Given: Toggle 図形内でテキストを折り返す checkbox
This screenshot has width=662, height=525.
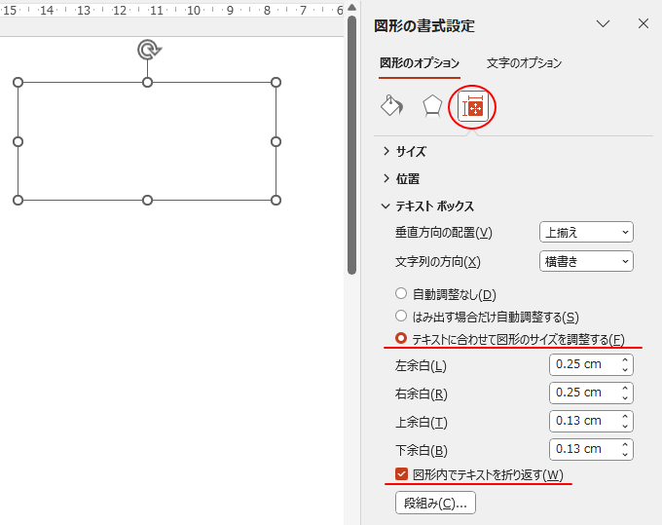Looking at the screenshot, I should (401, 474).
